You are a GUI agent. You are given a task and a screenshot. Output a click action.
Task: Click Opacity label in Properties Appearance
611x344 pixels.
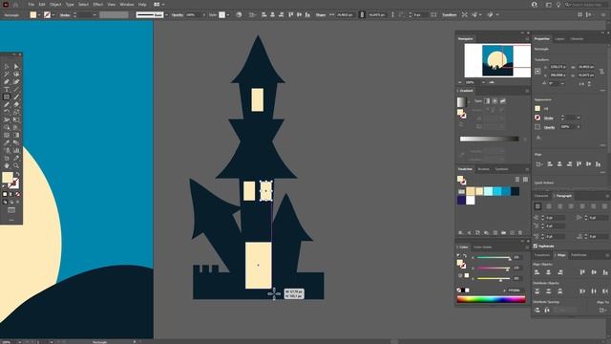tap(550, 127)
